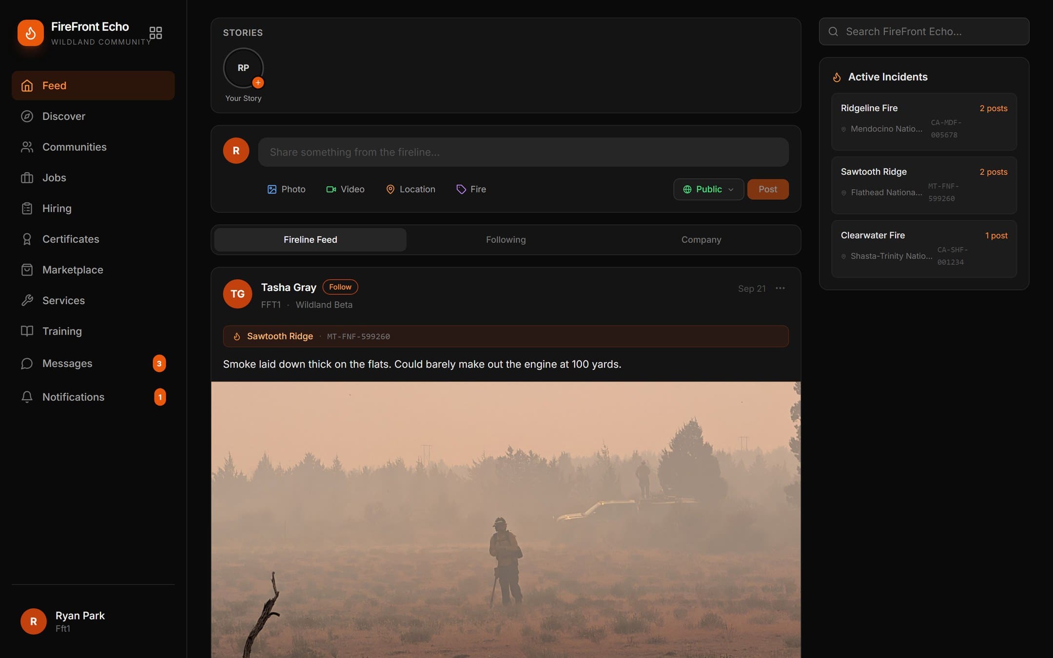Click the Active Incidents flame icon

click(837, 77)
